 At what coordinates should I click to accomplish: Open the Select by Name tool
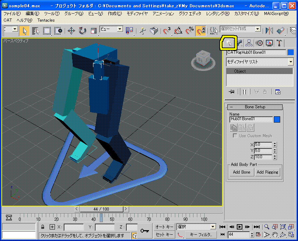pos(35,30)
